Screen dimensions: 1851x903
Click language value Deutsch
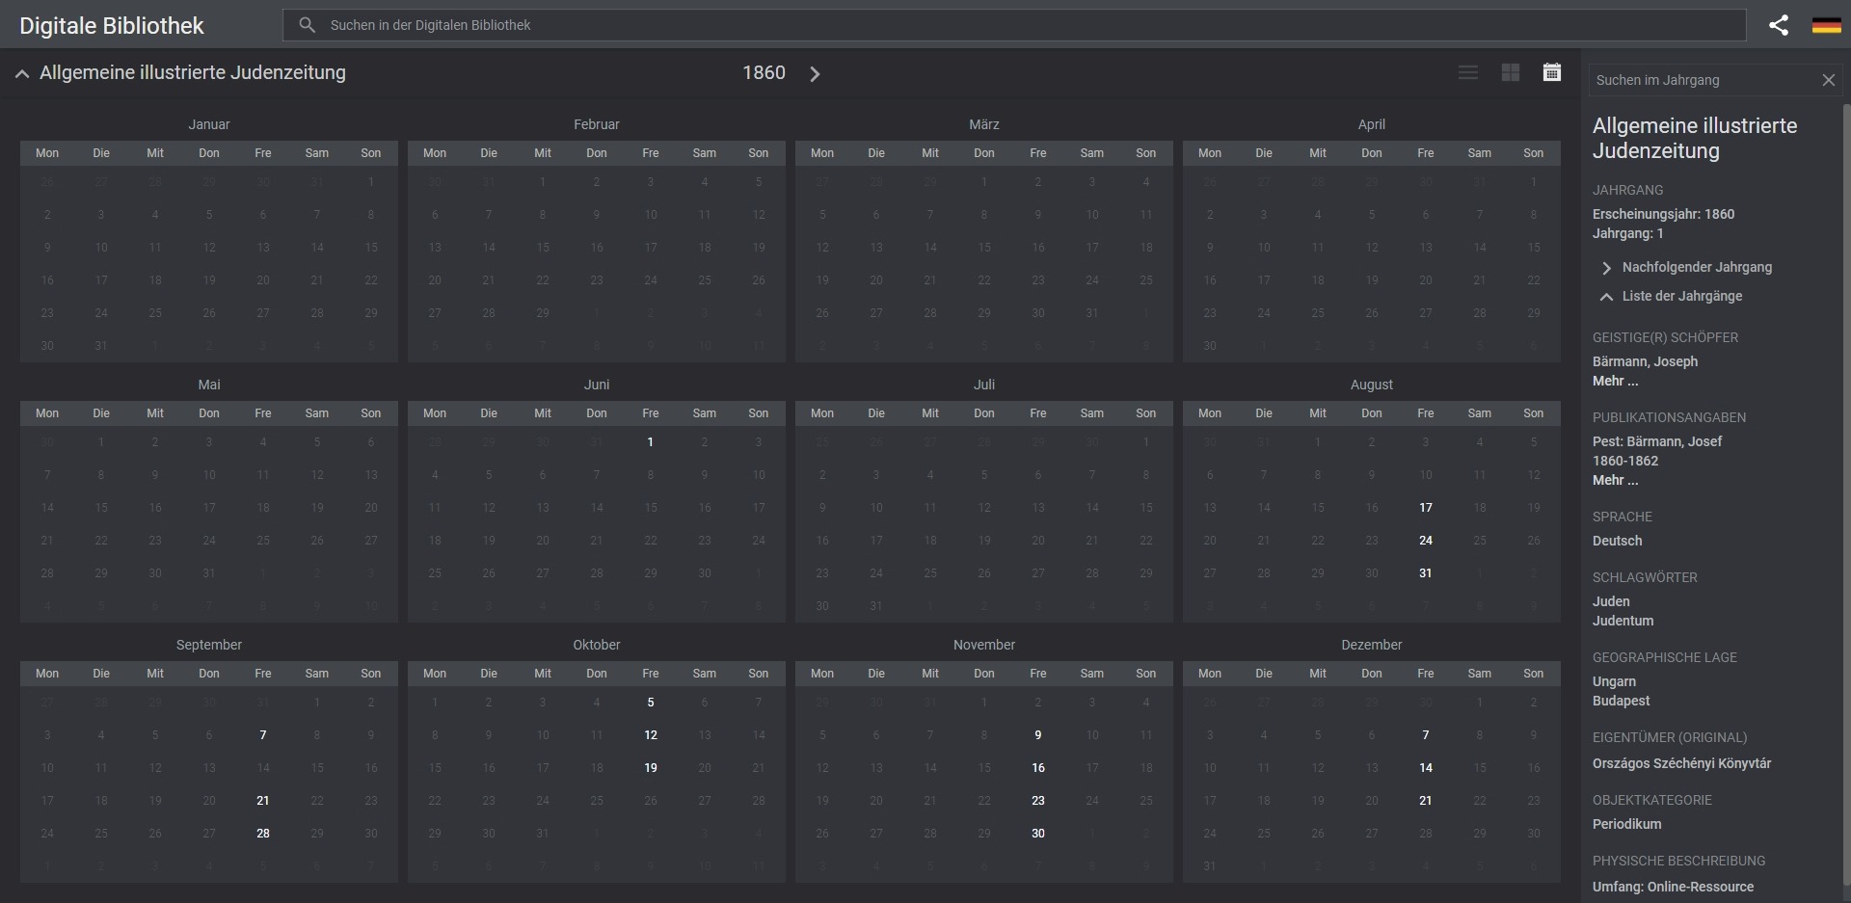tap(1617, 541)
